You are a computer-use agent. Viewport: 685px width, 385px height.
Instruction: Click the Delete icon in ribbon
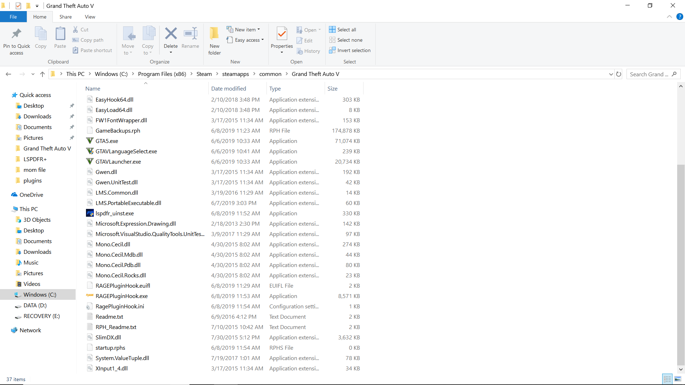point(171,34)
